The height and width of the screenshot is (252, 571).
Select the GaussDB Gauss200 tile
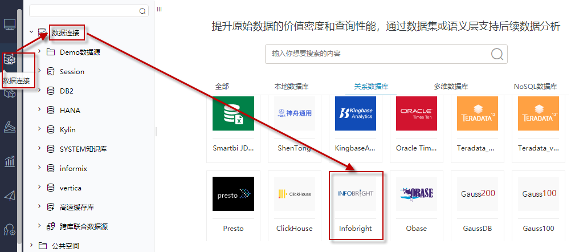pyautogui.click(x=478, y=205)
